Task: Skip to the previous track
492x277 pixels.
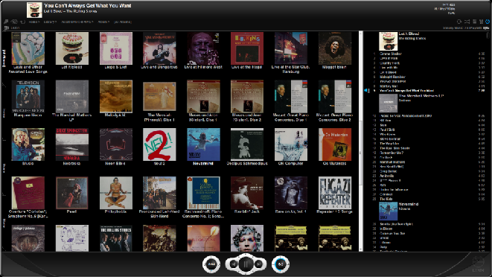Action: tap(233, 264)
